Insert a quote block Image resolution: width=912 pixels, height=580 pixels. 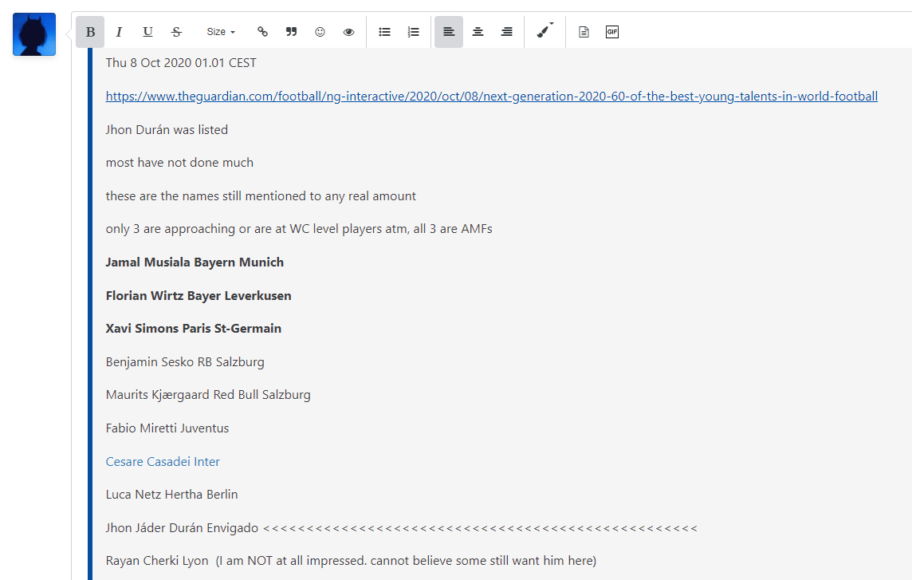pyautogui.click(x=292, y=32)
